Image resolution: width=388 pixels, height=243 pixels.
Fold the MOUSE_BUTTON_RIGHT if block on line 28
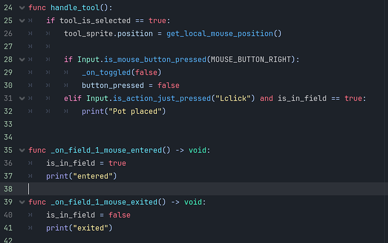point(22,59)
